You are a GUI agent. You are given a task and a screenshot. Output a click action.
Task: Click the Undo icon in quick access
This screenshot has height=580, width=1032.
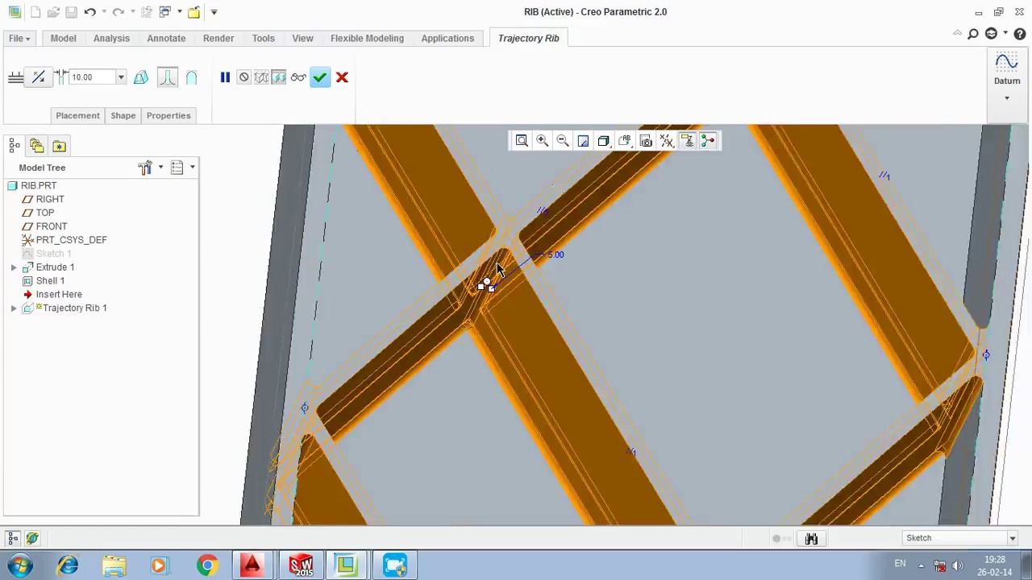[90, 12]
